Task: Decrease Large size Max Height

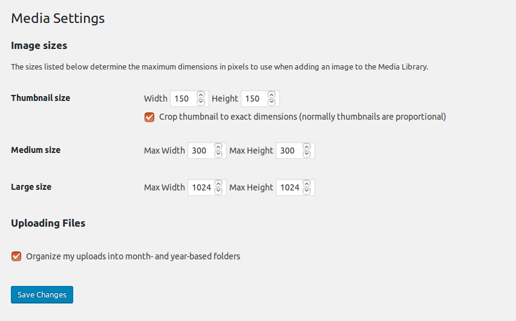Action: tap(307, 191)
